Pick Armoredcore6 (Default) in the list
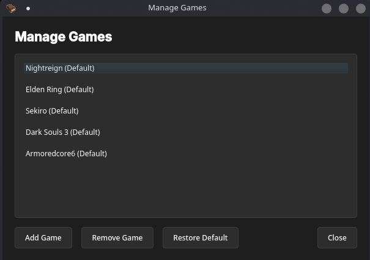This screenshot has height=260, width=370. click(66, 154)
